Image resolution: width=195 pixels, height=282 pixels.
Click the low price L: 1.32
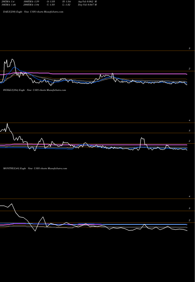coord(66,5)
